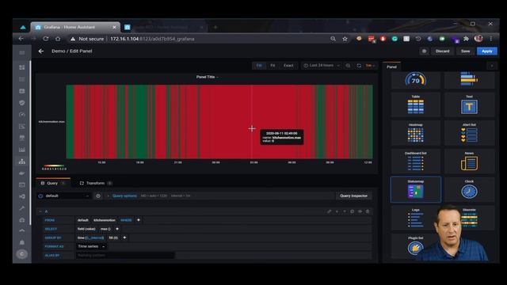Focus the ALIAS BY naming pattern field

pos(125,255)
